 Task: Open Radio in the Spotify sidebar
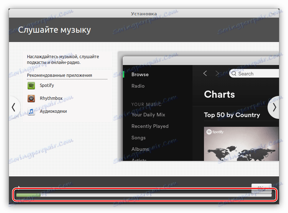point(138,86)
